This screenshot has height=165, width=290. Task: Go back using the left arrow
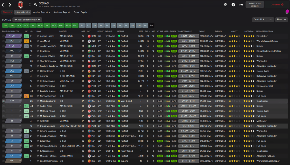[x=3, y=5]
